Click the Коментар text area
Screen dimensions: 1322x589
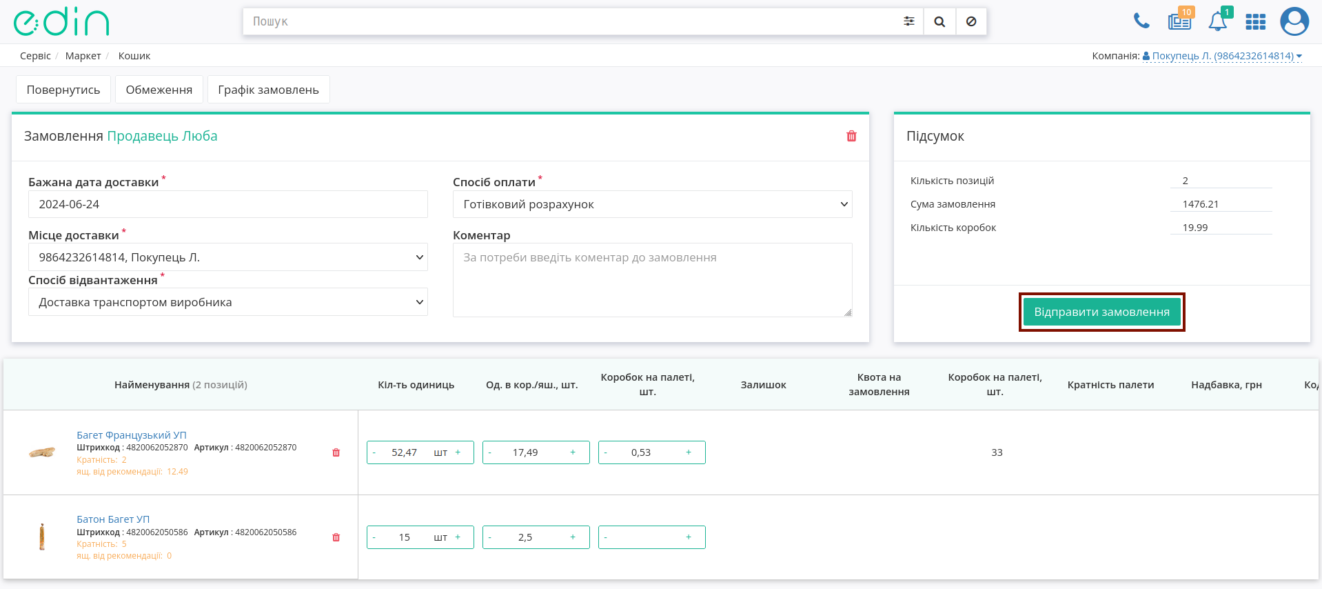pos(652,280)
